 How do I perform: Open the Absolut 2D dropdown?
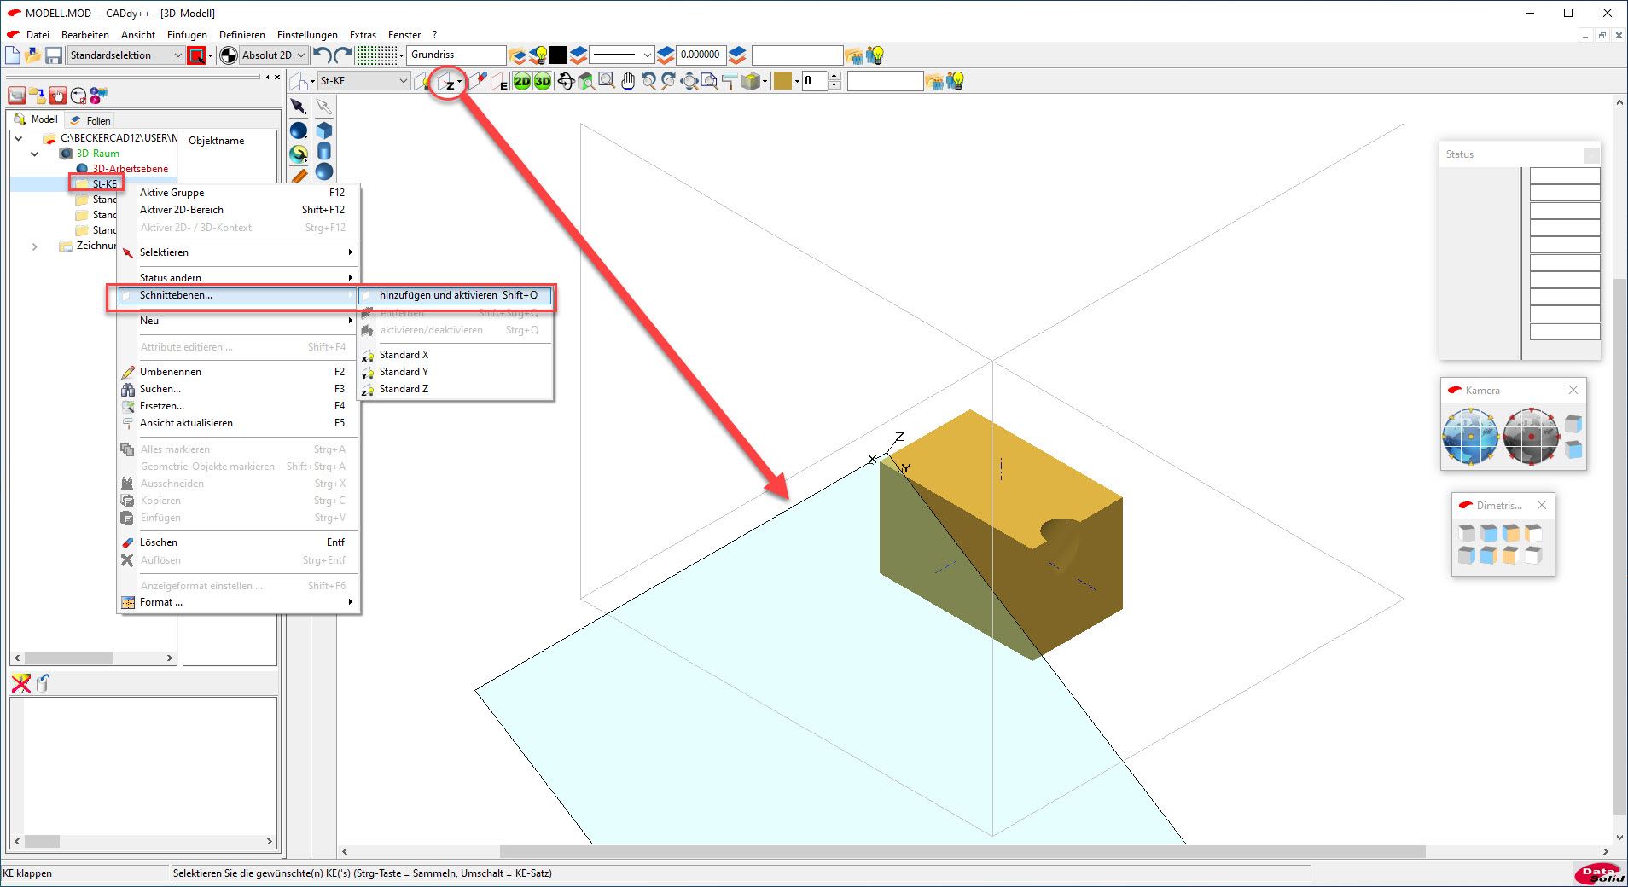pyautogui.click(x=274, y=55)
